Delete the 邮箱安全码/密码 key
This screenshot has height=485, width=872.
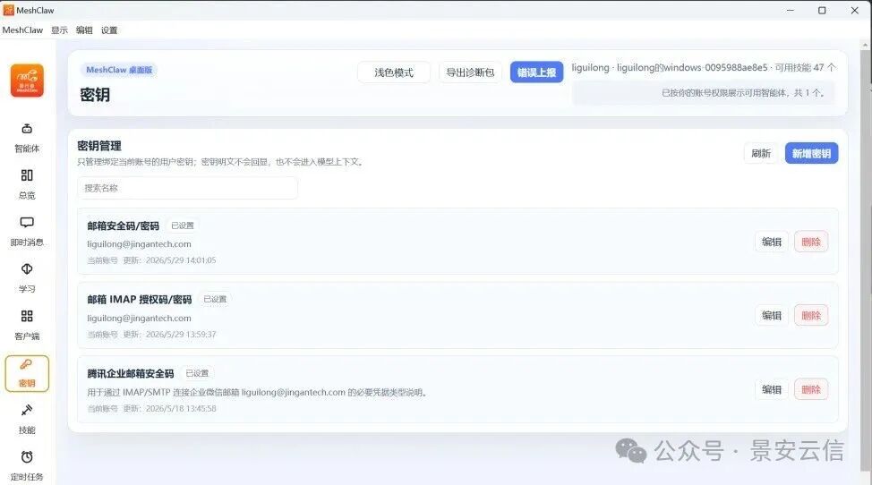[811, 242]
